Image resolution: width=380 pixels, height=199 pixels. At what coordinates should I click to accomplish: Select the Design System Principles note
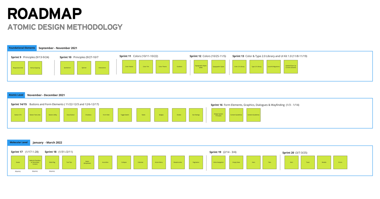point(218,115)
